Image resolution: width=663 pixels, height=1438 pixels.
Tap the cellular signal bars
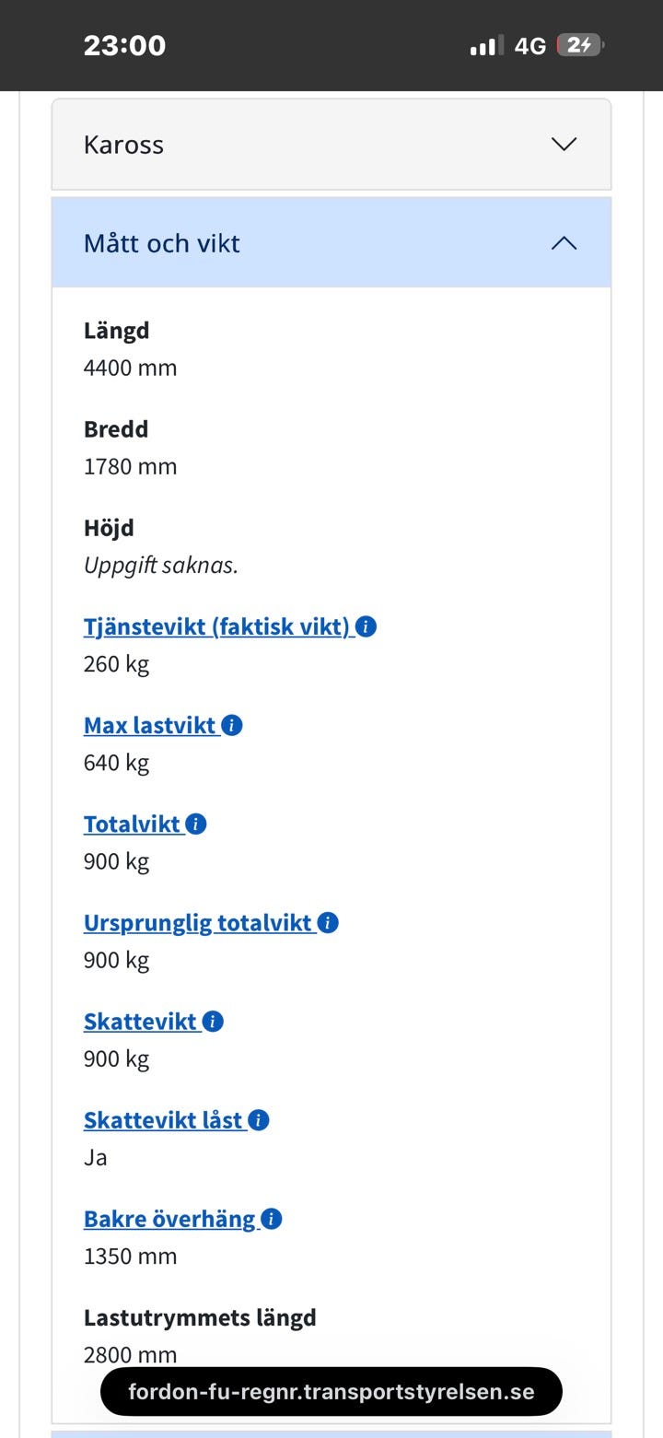(485, 45)
